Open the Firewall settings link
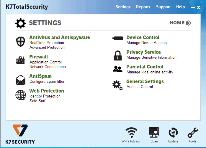This screenshot has height=148, width=206. pyautogui.click(x=39, y=57)
